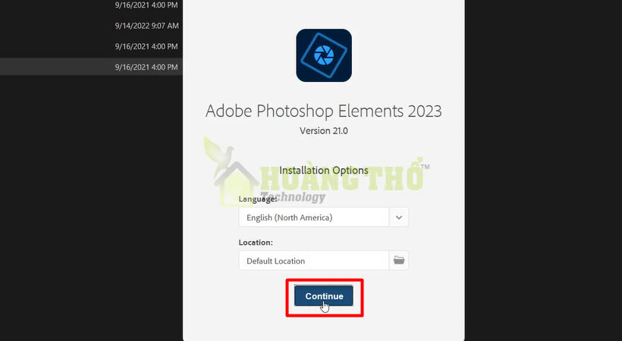
Task: Select the topmost 9/16/2021 4:00 PM entry
Action: pos(146,5)
